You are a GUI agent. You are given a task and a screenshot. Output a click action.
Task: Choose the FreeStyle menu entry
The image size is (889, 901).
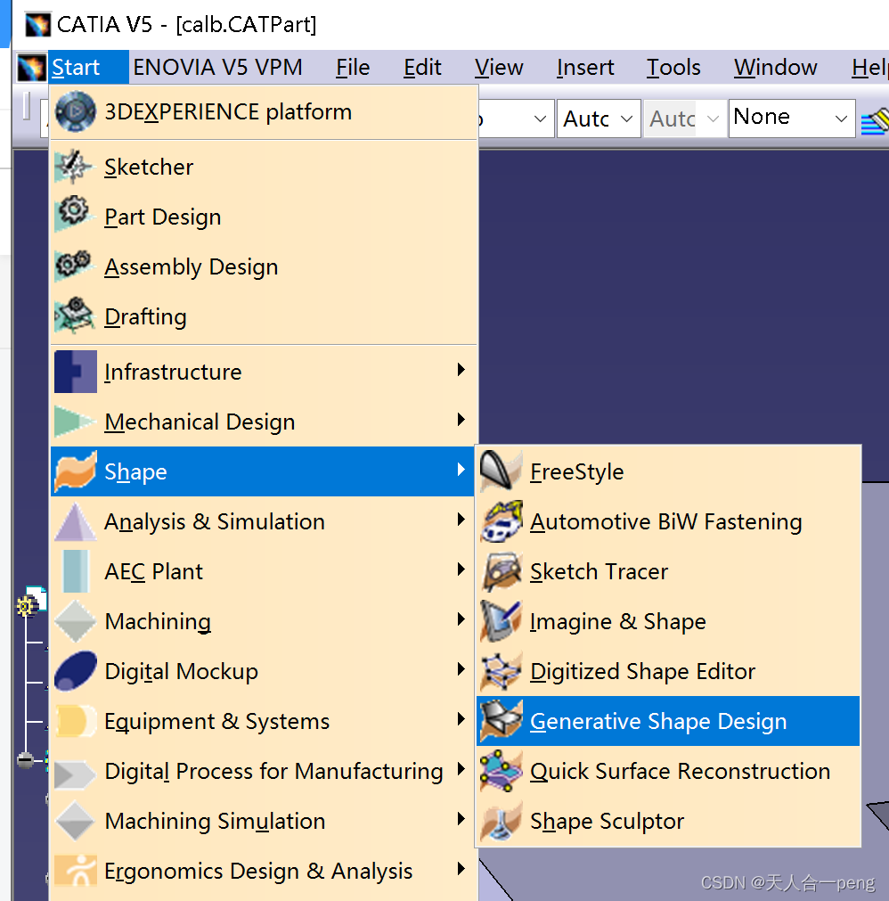pos(668,471)
